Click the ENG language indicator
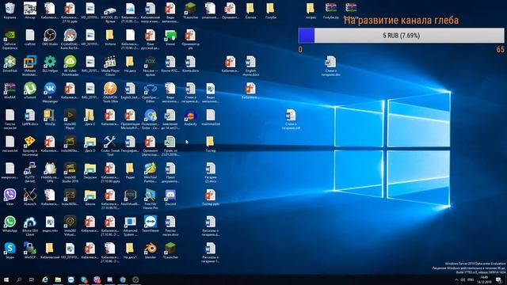Image resolution: width=507 pixels, height=285 pixels. 471,279
